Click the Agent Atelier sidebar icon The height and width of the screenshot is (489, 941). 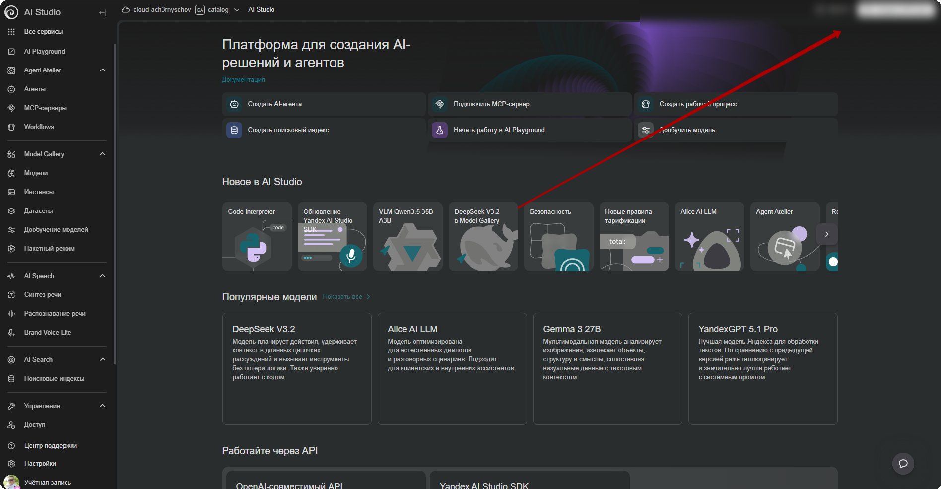pyautogui.click(x=11, y=70)
